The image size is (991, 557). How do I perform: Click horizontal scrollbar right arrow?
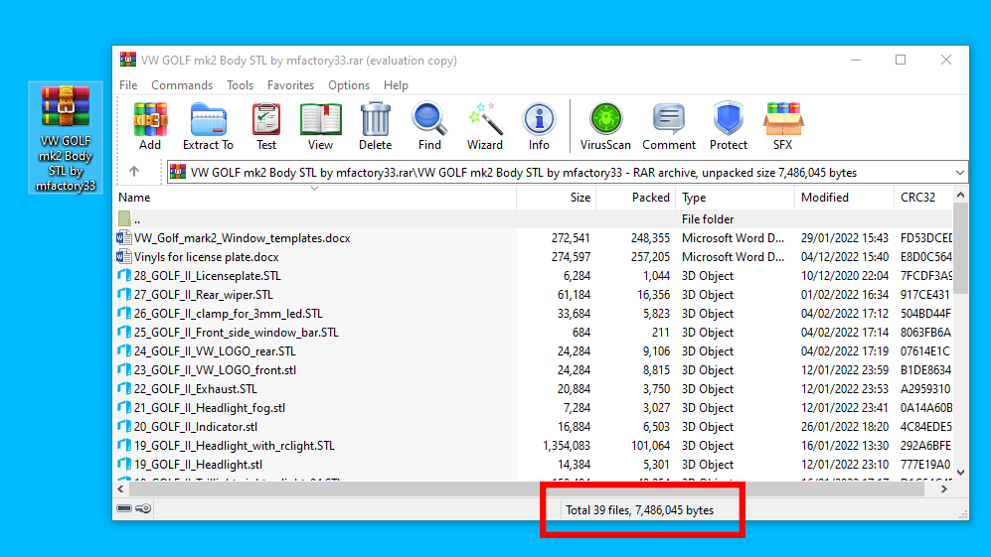[x=944, y=488]
